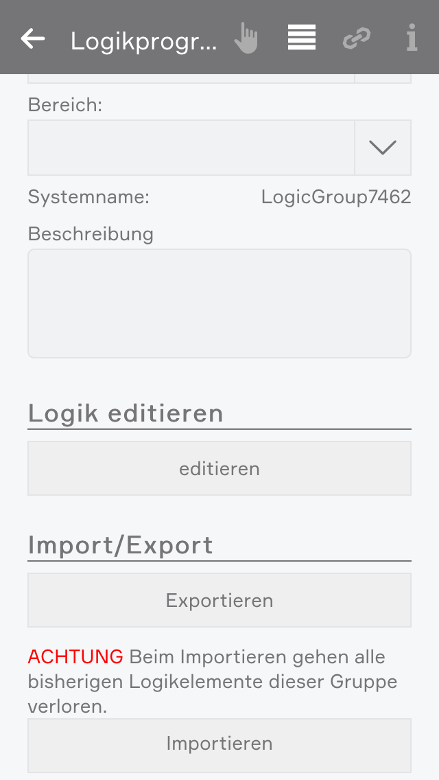Select the LogicGroup7462 system name value
439x780 pixels.
coord(336,198)
